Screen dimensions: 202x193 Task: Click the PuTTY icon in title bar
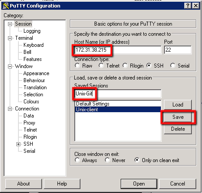tap(6, 6)
